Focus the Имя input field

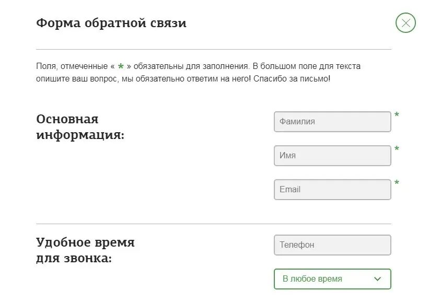[x=332, y=156]
